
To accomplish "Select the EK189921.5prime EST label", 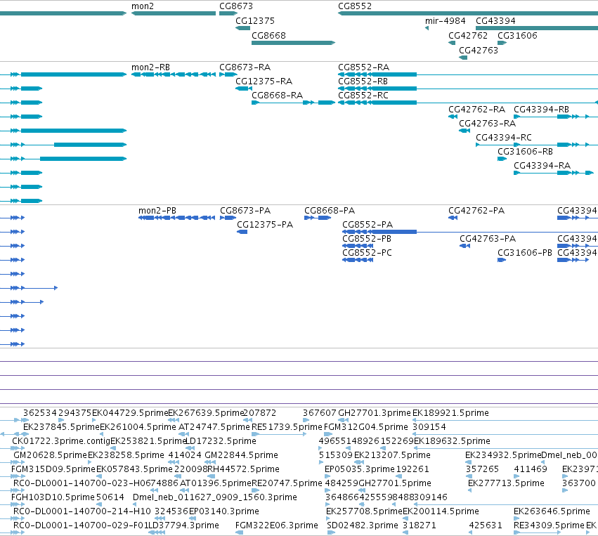I will [451, 413].
